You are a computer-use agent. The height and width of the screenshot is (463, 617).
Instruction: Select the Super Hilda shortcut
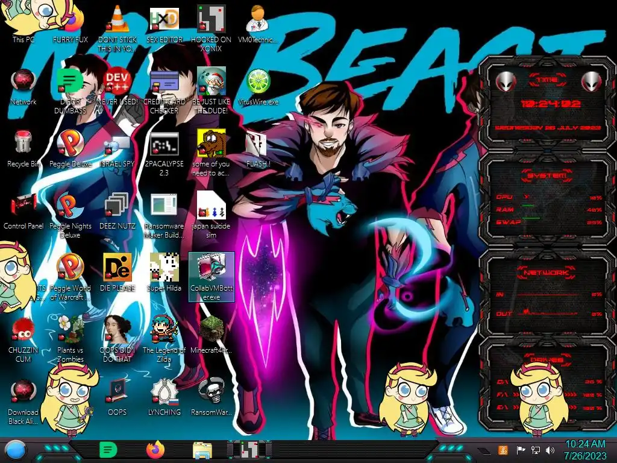164,273
